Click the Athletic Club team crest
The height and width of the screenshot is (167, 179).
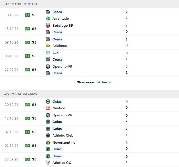48,135
